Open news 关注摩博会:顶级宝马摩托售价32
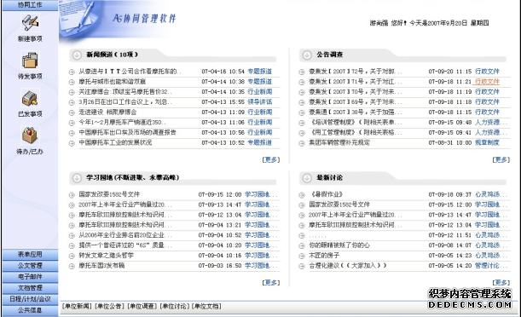Image resolution: width=521 pixels, height=317 pixels. coord(125,92)
